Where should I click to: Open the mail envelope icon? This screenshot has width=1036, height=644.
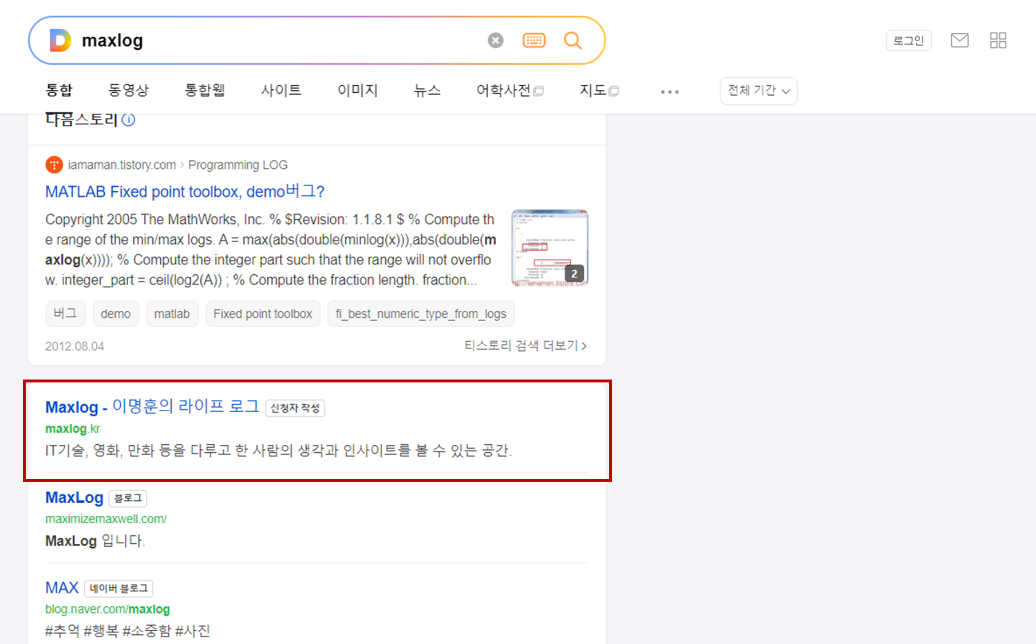pyautogui.click(x=960, y=40)
